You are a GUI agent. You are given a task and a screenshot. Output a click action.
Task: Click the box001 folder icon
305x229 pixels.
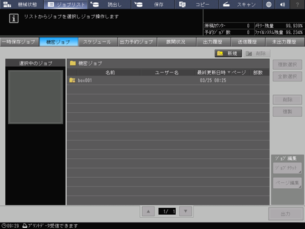coord(72,80)
